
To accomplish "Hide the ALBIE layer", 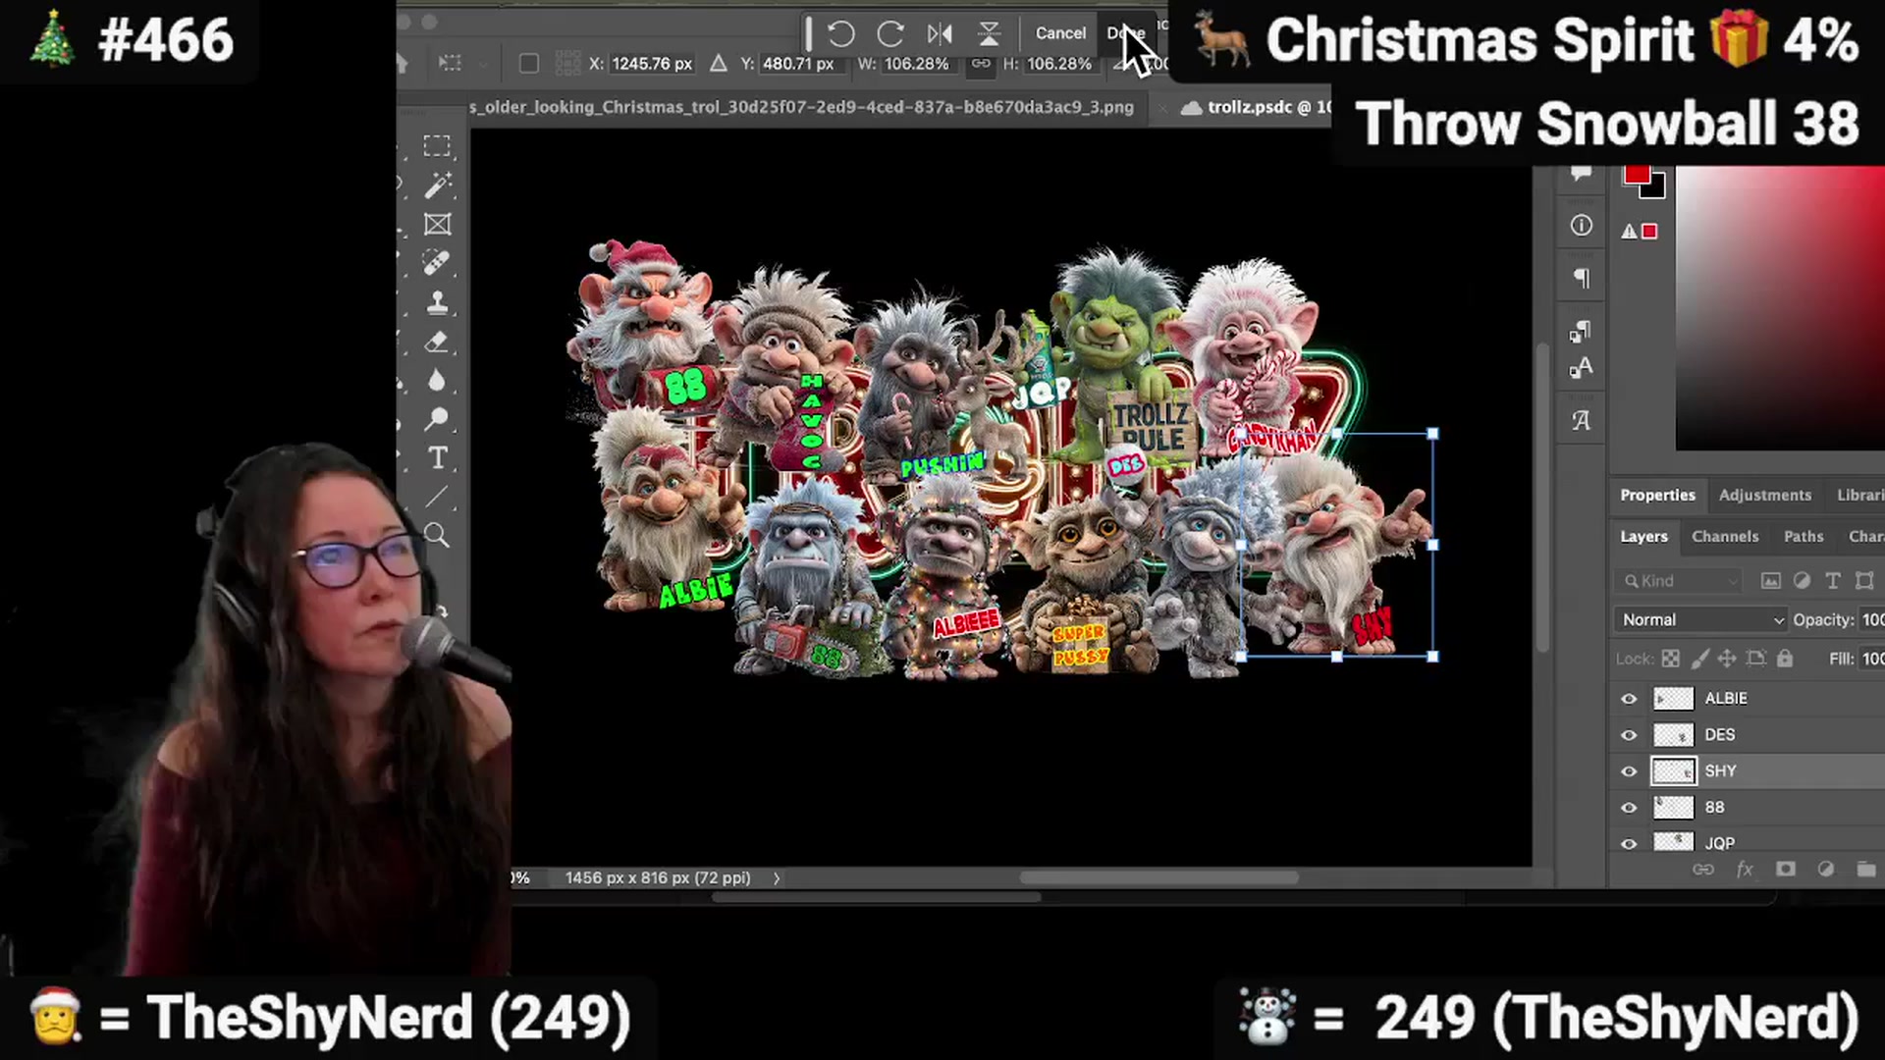I will 1629,699.
